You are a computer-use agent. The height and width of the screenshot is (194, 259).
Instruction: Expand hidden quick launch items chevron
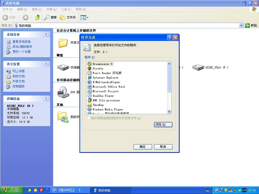click(x=47, y=189)
